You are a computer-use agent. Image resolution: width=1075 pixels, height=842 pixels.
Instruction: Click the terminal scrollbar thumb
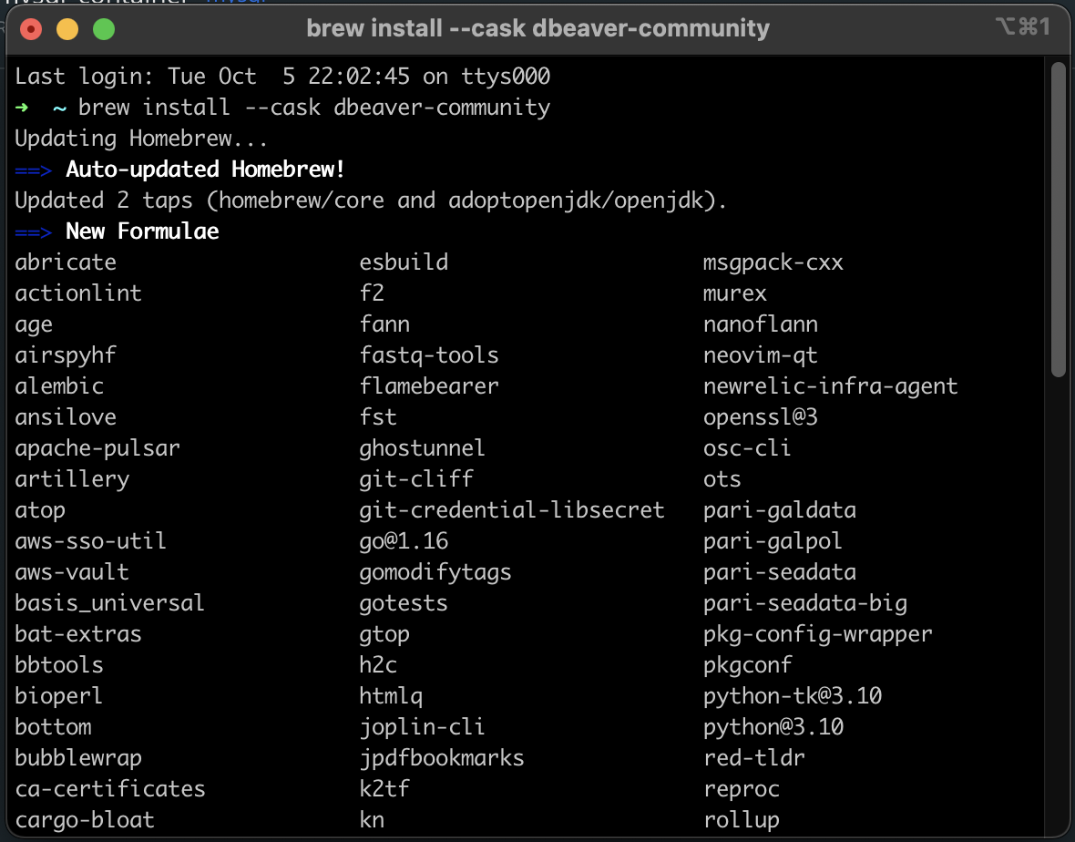(x=1059, y=220)
